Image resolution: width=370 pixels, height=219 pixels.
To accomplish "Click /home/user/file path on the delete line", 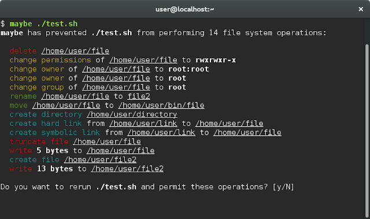I will pos(75,51).
